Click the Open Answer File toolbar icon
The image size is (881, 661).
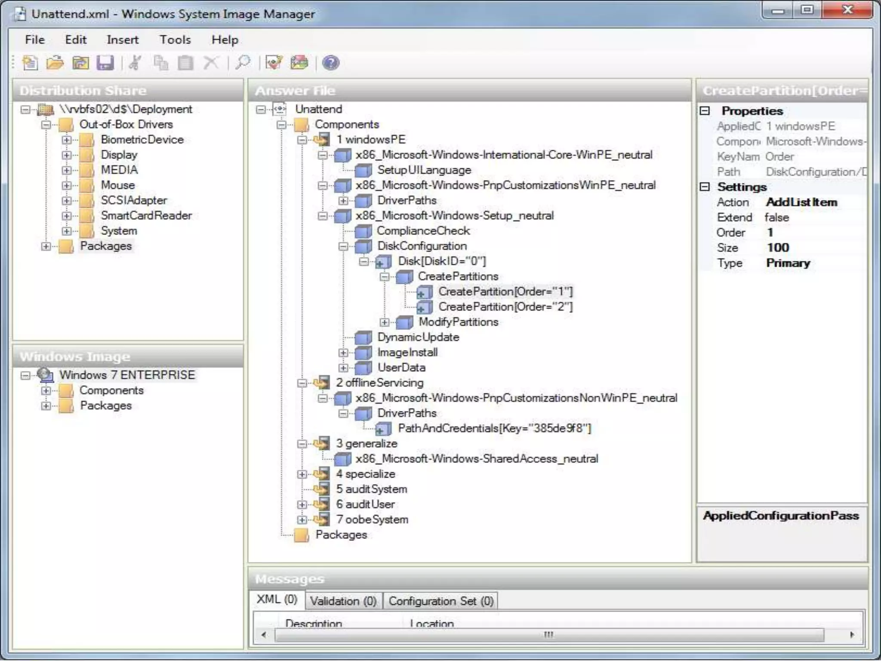[x=55, y=63]
